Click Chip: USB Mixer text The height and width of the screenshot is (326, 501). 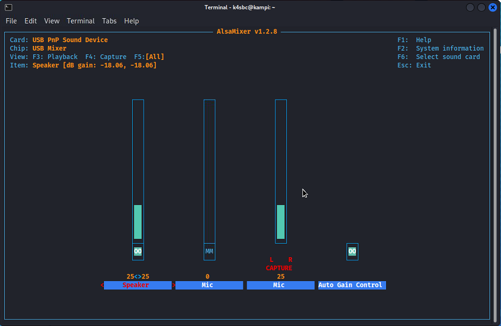point(38,49)
